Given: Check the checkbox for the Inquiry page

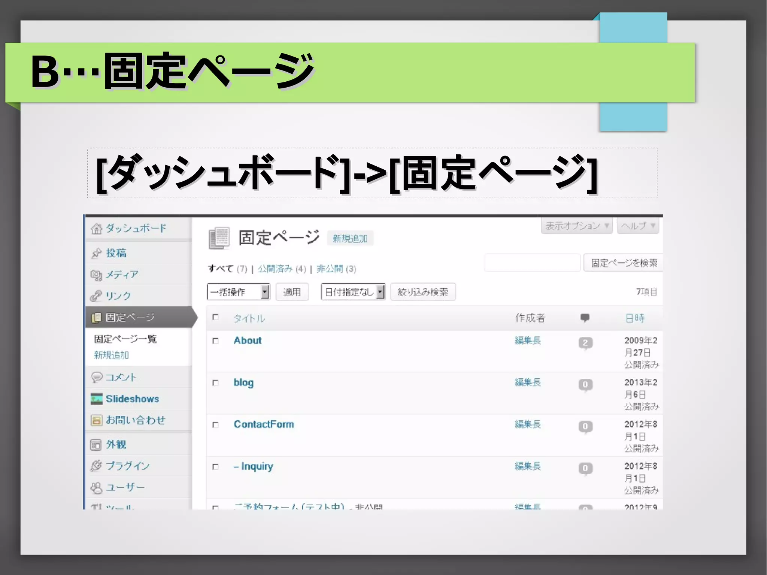Looking at the screenshot, I should click(x=215, y=467).
